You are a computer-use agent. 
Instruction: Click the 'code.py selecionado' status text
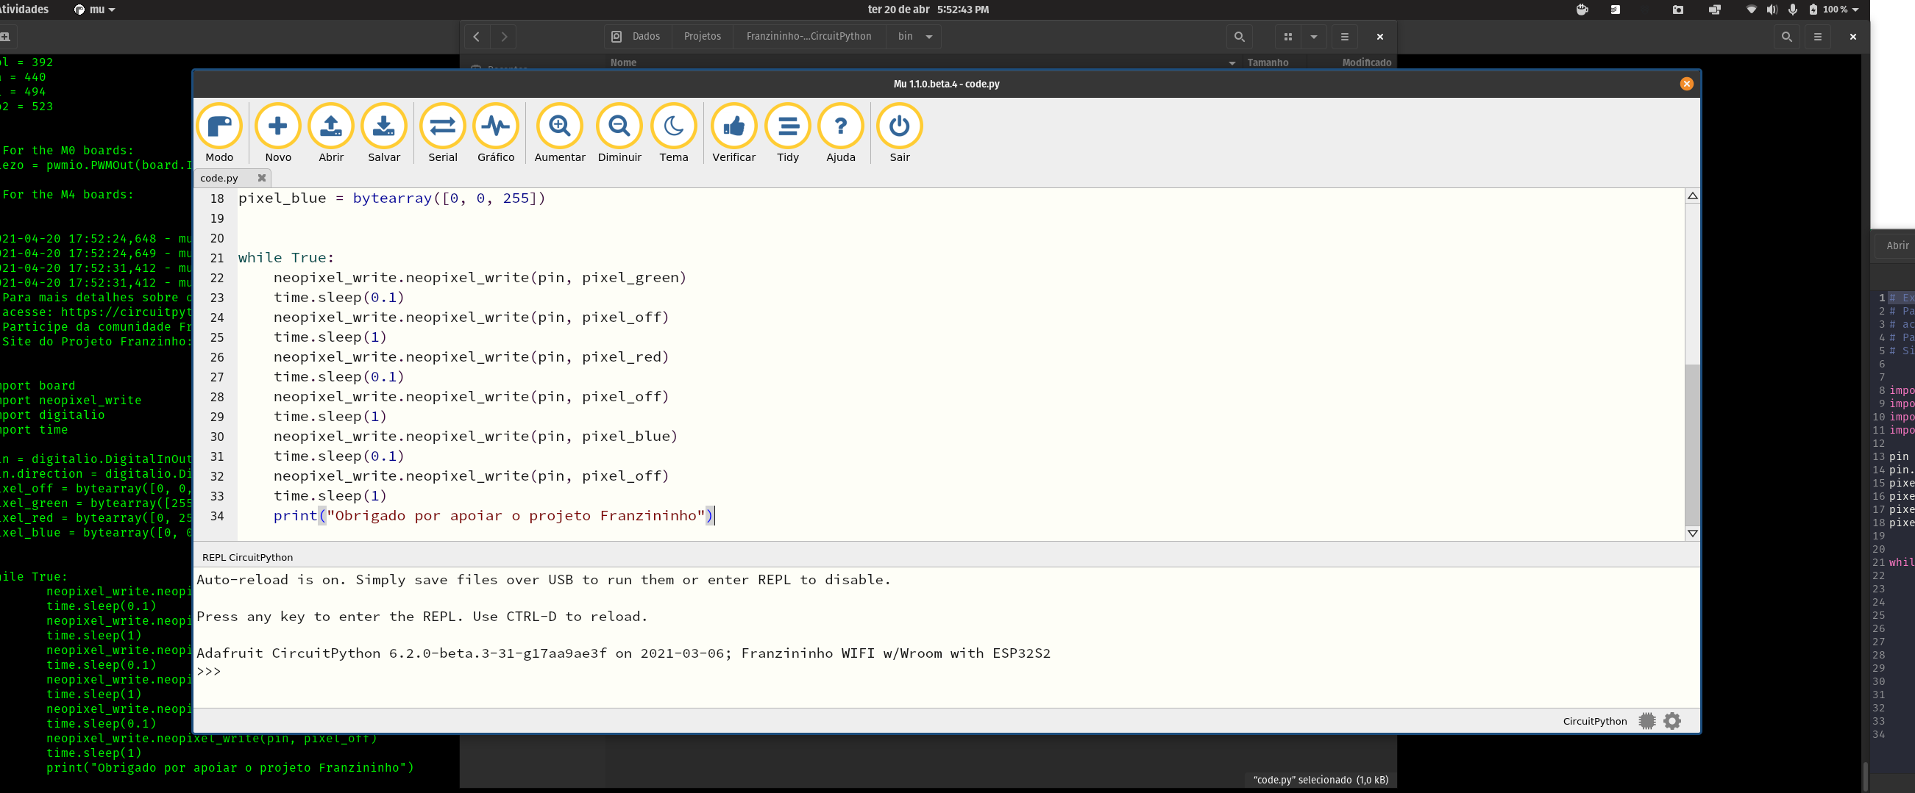pos(1321,780)
